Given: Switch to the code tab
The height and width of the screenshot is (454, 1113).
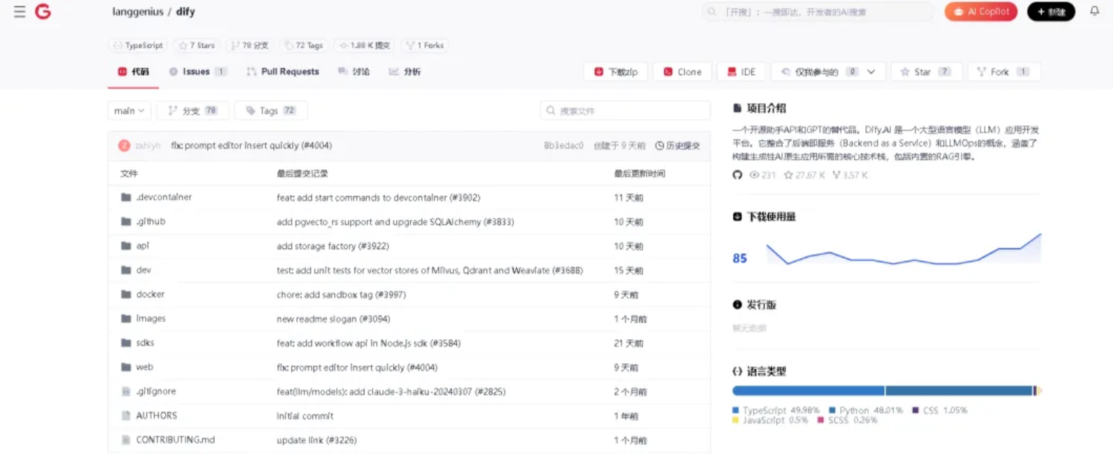Looking at the screenshot, I should tap(133, 71).
